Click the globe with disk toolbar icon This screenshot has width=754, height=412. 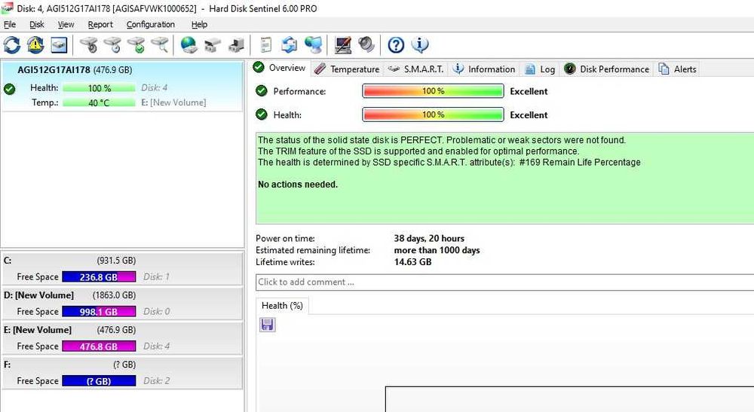[188, 45]
